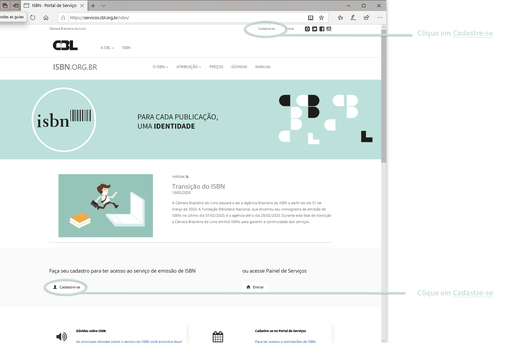Open the CBL Twitter icon
514x343 pixels.
(314, 29)
